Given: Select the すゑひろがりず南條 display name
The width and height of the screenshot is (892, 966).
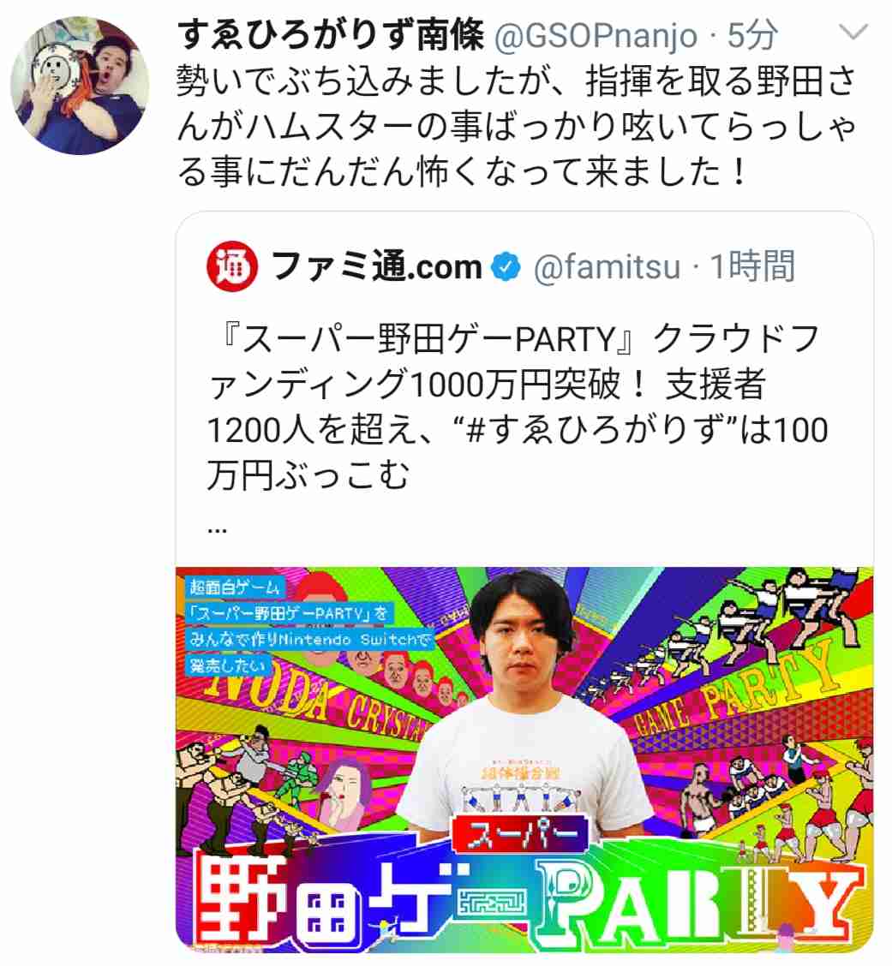Looking at the screenshot, I should (331, 34).
